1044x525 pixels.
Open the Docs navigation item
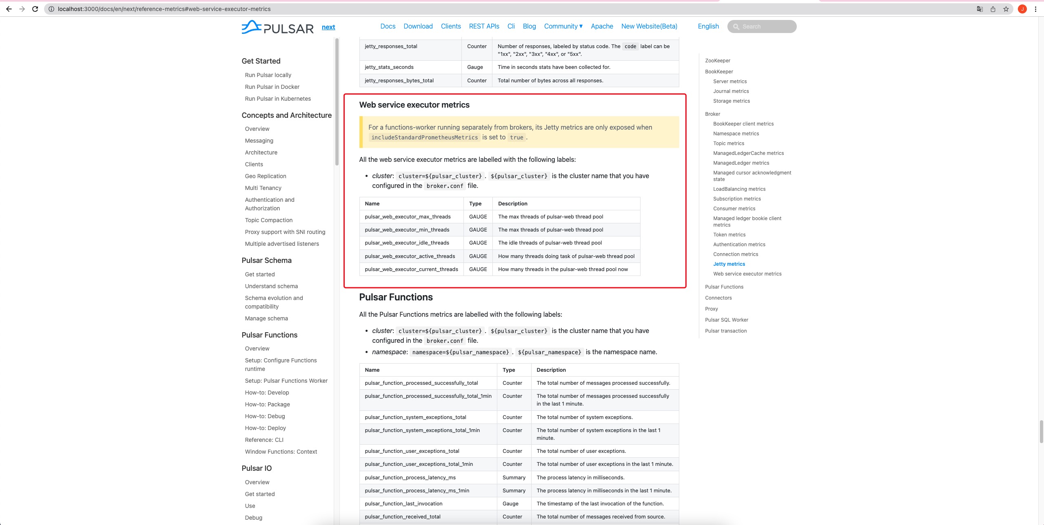pos(388,26)
